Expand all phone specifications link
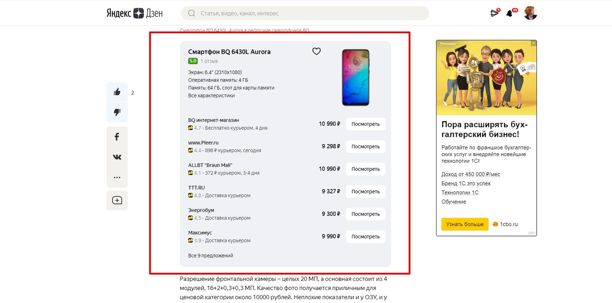 (211, 96)
